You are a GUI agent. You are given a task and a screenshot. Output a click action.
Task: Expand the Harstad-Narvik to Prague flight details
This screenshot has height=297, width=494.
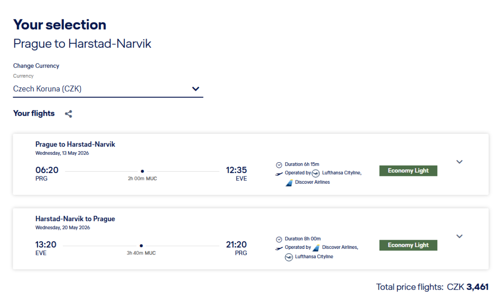coord(460,236)
